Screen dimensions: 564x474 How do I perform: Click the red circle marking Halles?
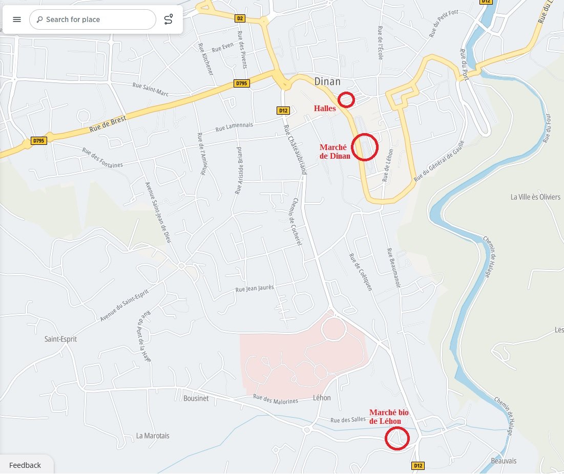[346, 99]
